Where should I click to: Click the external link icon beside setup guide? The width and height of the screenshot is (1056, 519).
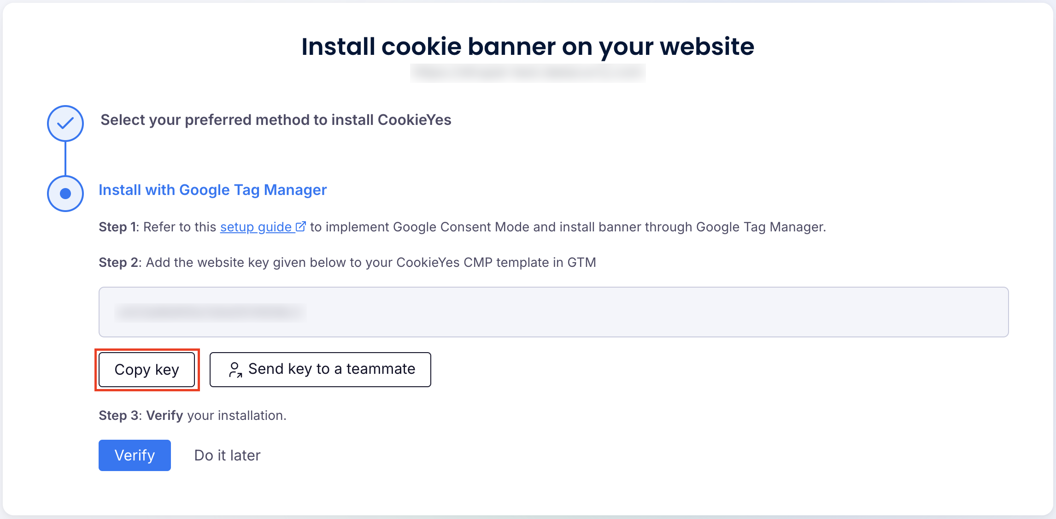tap(301, 226)
